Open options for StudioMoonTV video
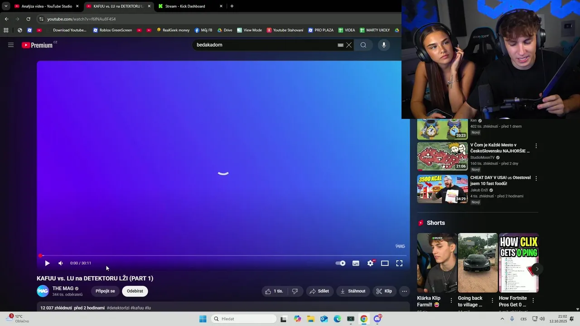 (x=536, y=146)
